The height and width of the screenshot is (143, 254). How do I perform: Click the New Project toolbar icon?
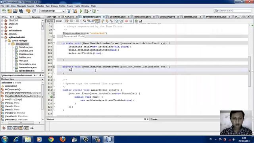(10, 11)
